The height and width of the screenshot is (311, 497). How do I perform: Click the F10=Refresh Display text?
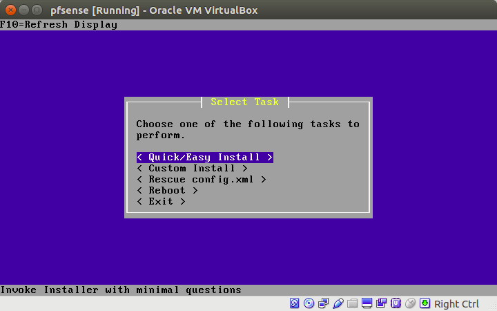coord(59,25)
